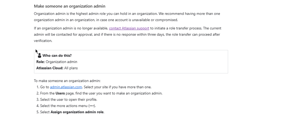The width and height of the screenshot is (297, 120).
Task: Click the Organization admin value after Role
Action: click(x=61, y=62)
